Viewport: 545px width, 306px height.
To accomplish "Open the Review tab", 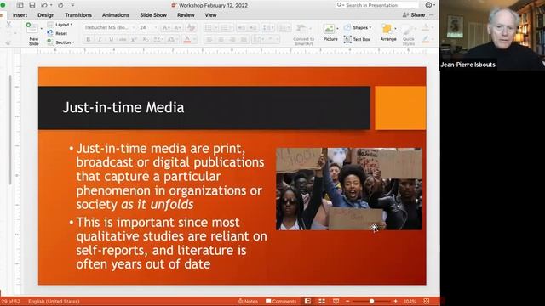I will click(186, 15).
